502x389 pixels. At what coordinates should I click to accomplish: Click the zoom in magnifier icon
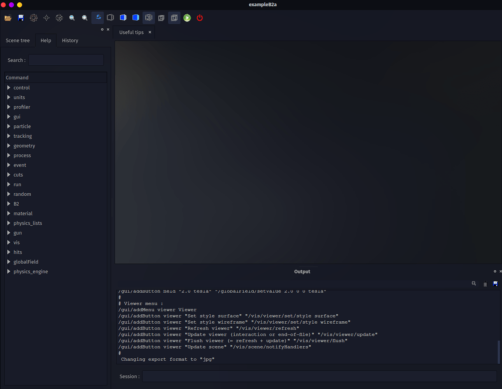[x=84, y=18]
